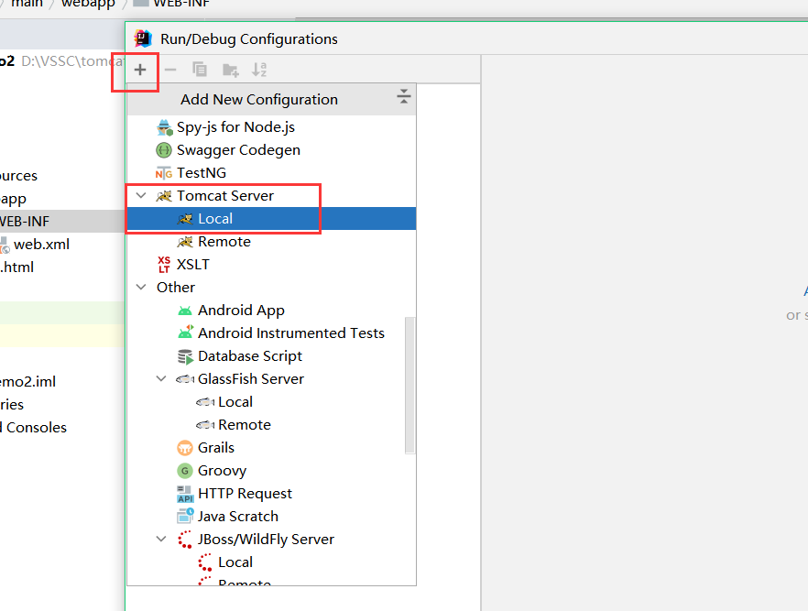Click the Tomcat Server cat icon
The height and width of the screenshot is (611, 808).
point(164,196)
